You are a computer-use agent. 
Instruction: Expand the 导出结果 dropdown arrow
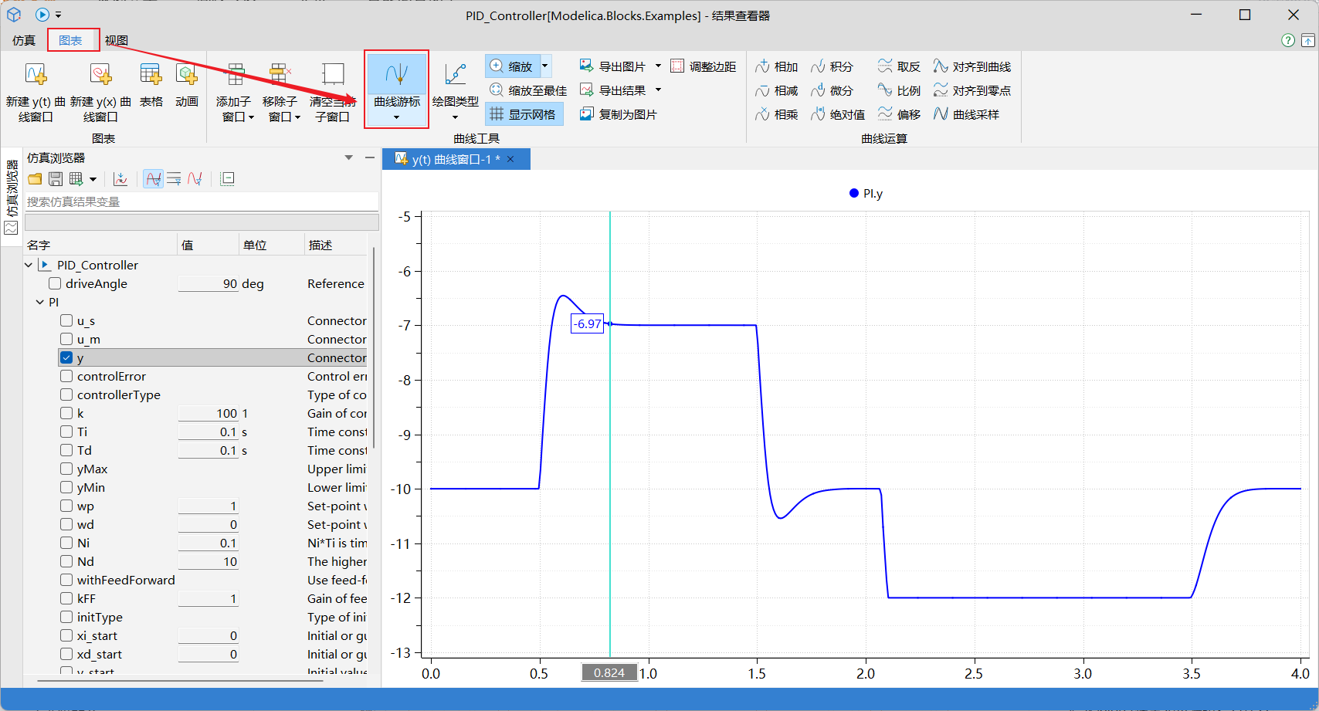658,90
